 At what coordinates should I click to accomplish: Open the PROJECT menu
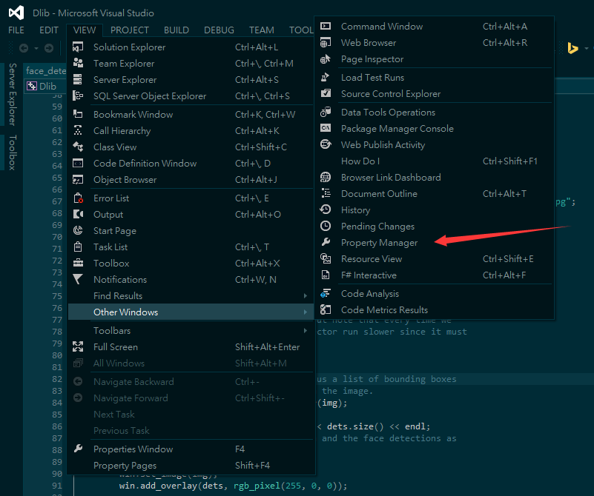click(130, 30)
